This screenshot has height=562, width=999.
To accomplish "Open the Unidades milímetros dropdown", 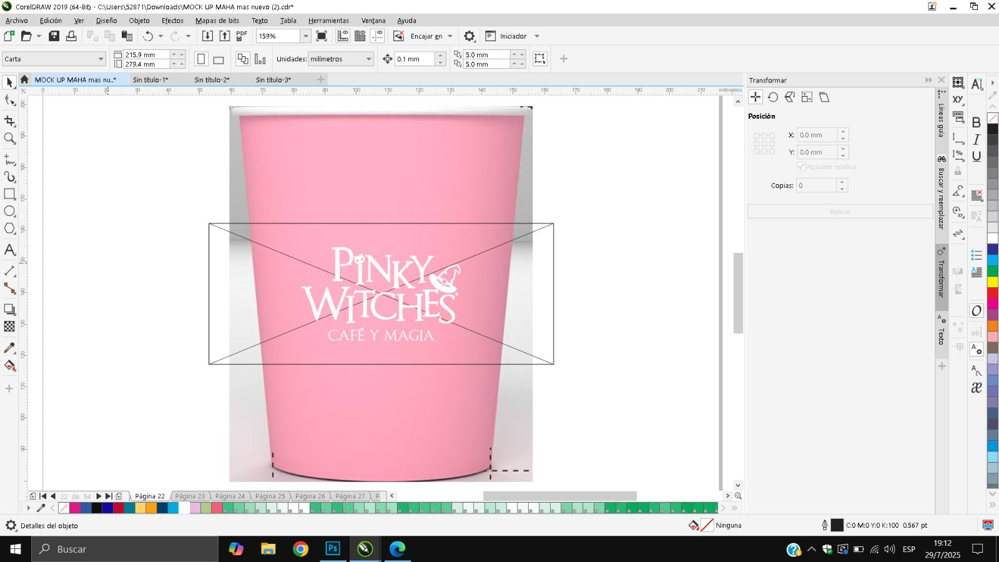I will pyautogui.click(x=368, y=59).
